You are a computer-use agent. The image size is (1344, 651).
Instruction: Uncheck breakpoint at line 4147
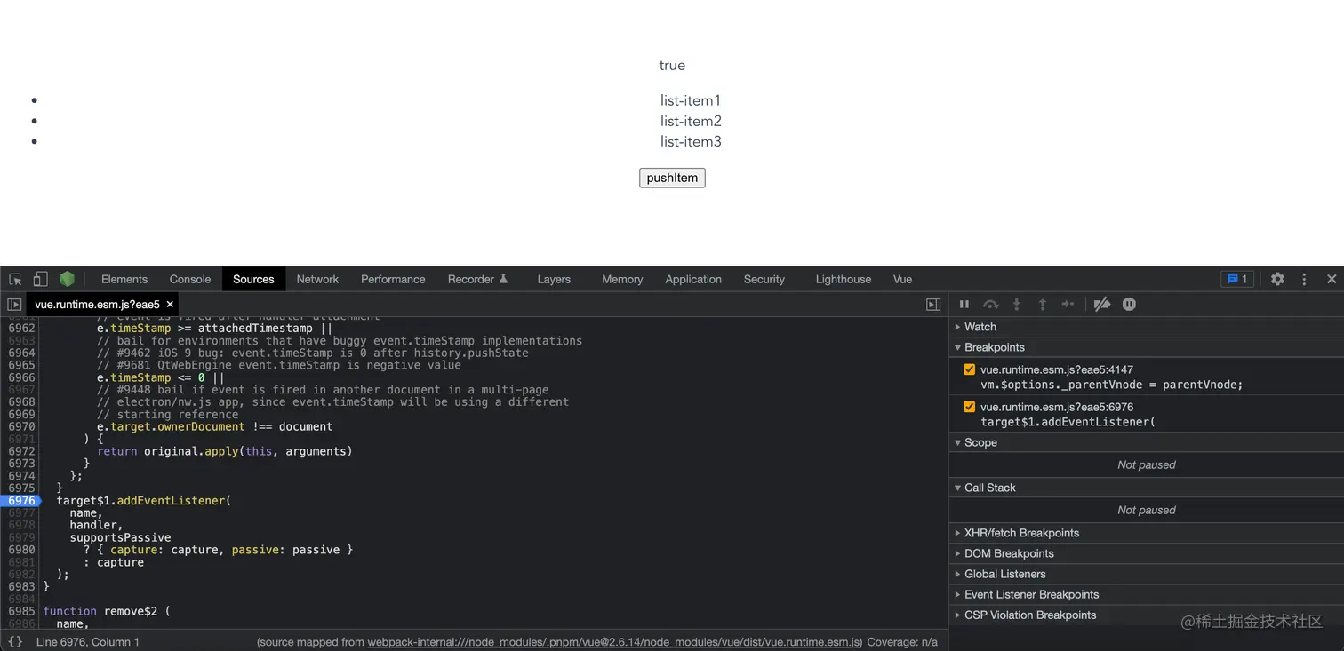970,369
